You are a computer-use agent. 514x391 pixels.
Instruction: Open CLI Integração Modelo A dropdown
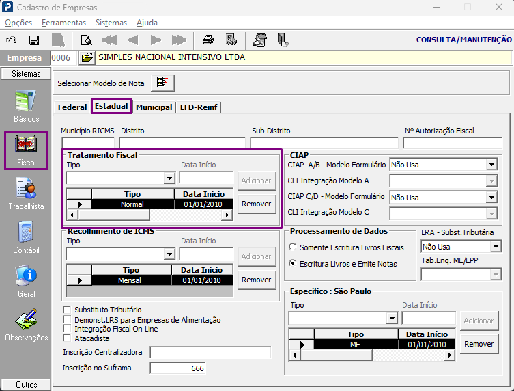(491, 180)
